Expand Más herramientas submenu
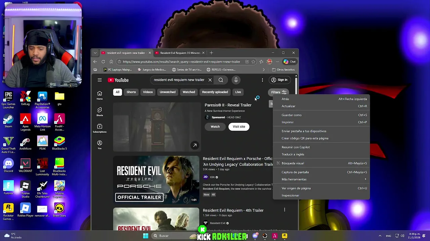The height and width of the screenshot is (241, 430). click(x=321, y=179)
